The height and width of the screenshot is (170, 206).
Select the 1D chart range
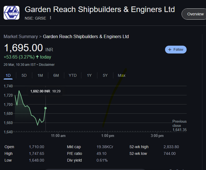coord(8,76)
